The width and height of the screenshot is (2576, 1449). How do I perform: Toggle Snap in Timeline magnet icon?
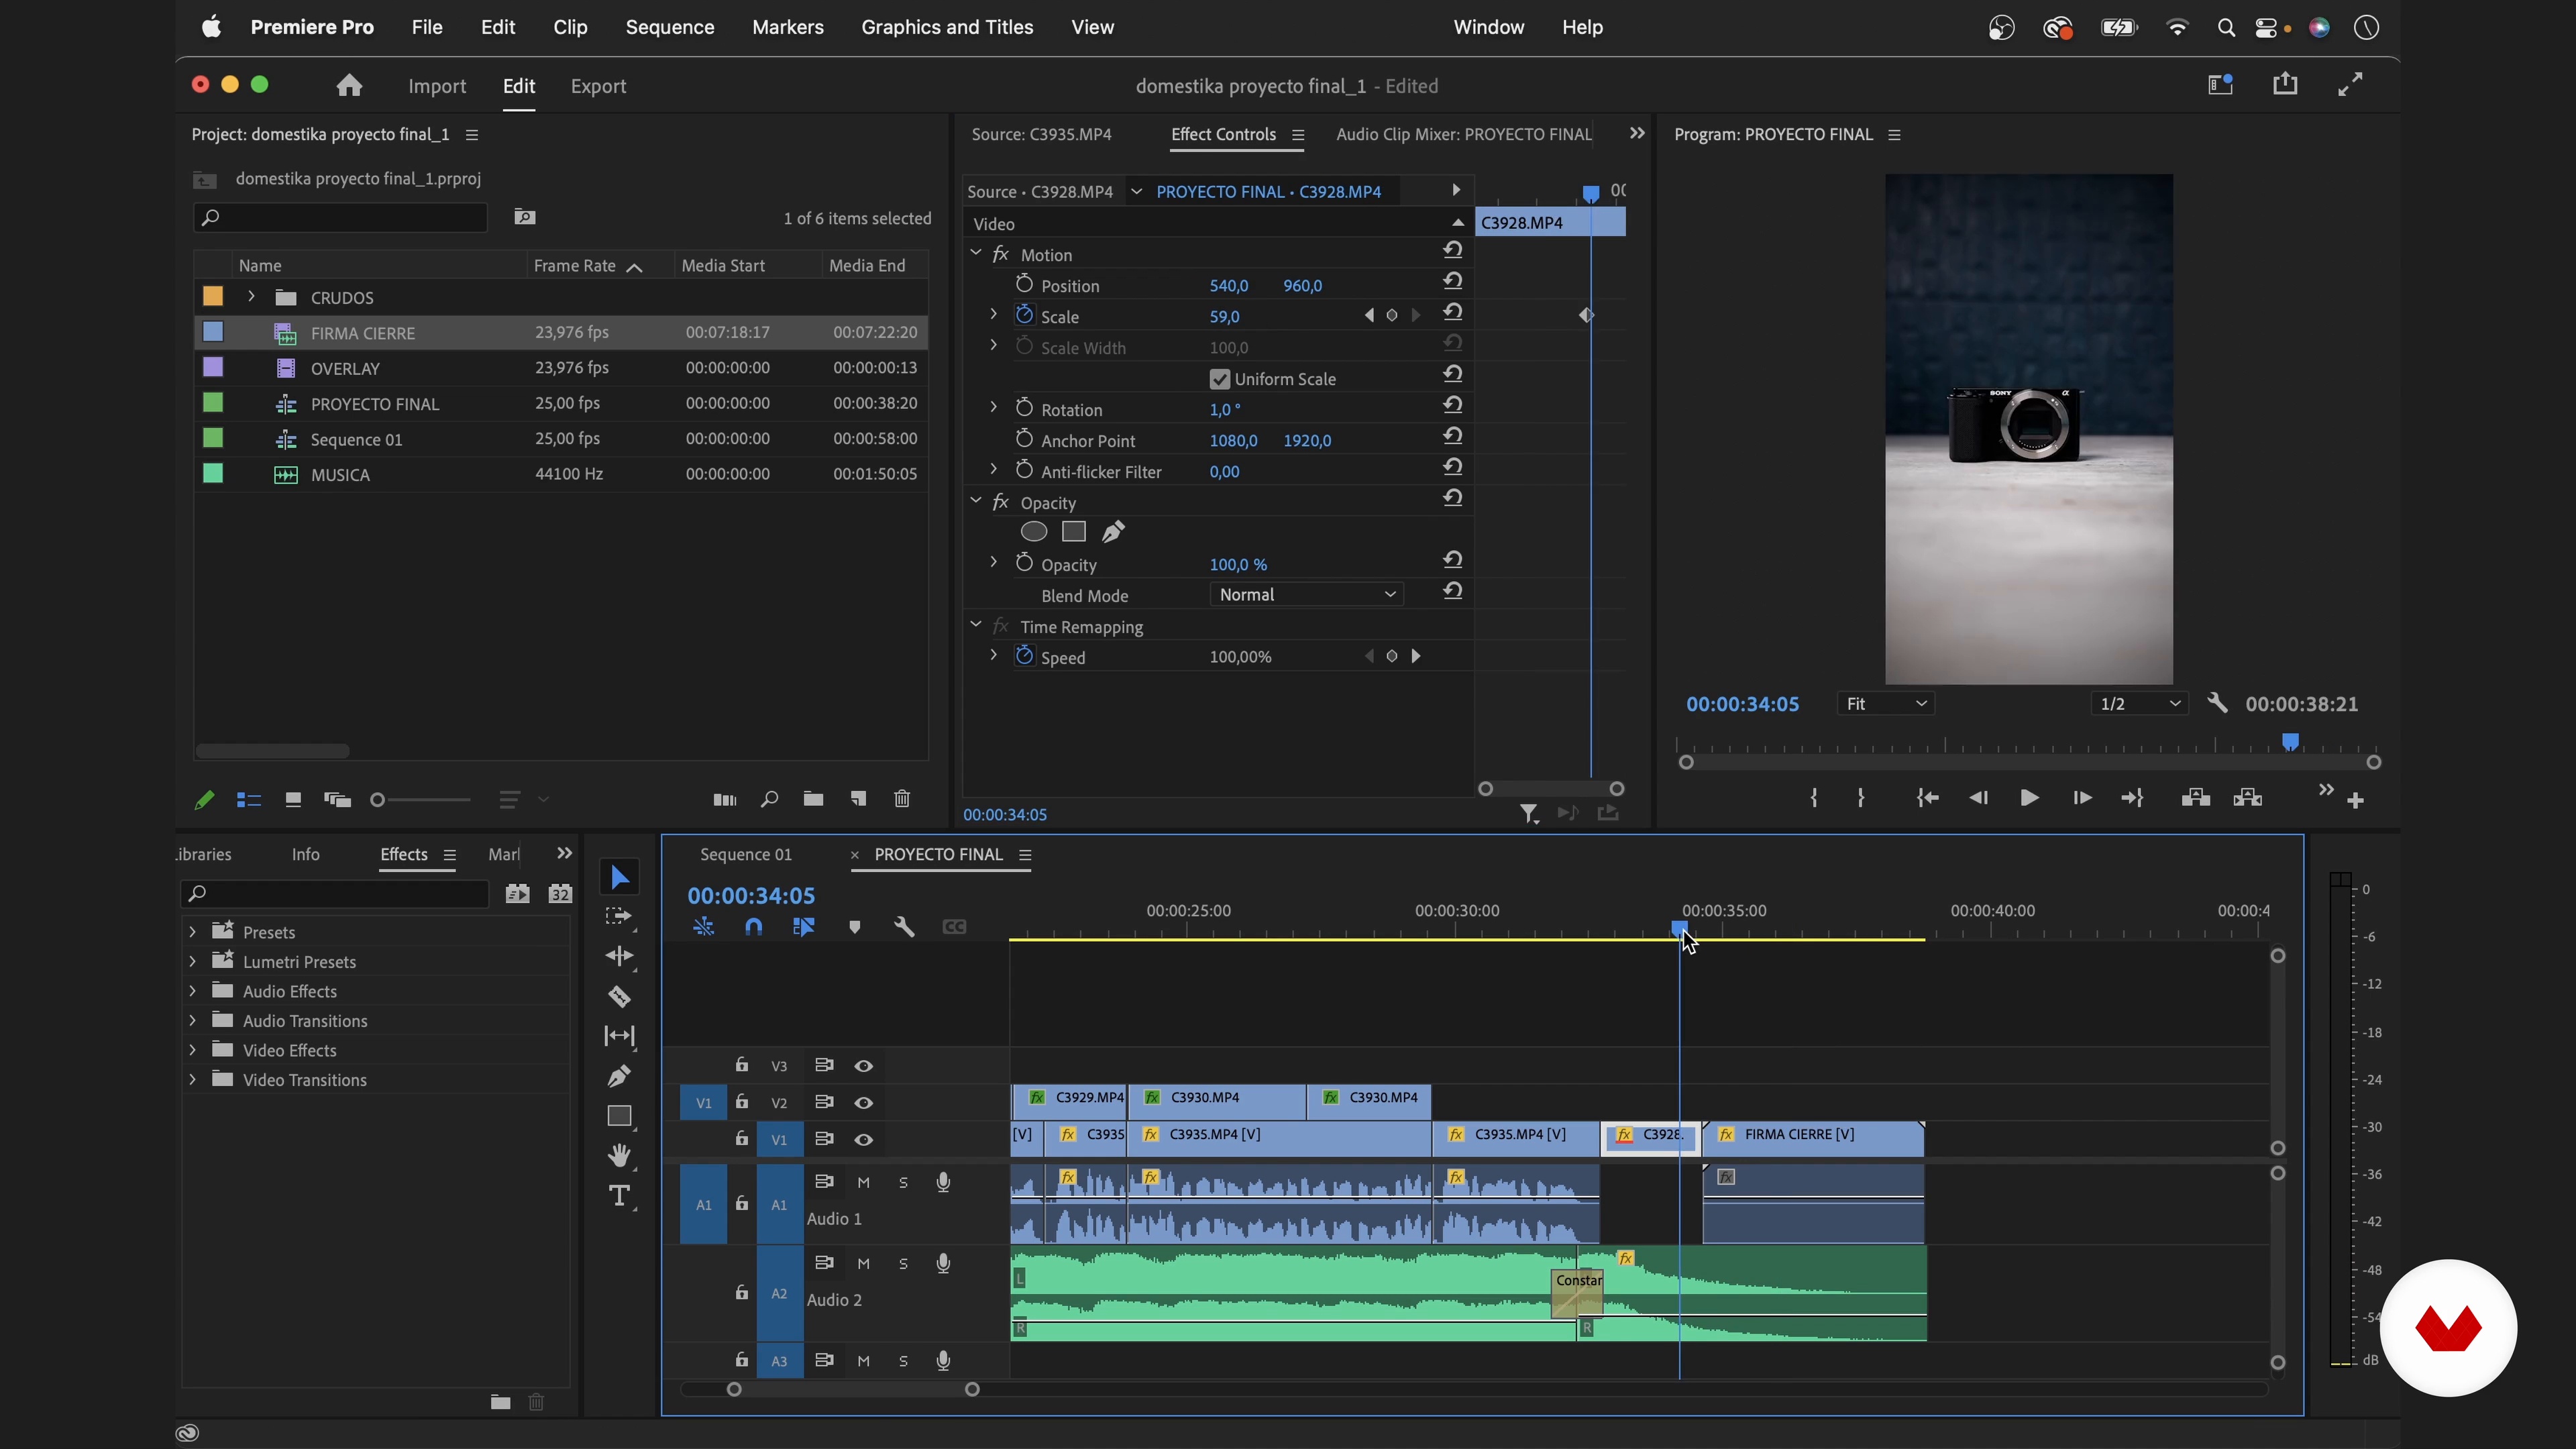754,927
